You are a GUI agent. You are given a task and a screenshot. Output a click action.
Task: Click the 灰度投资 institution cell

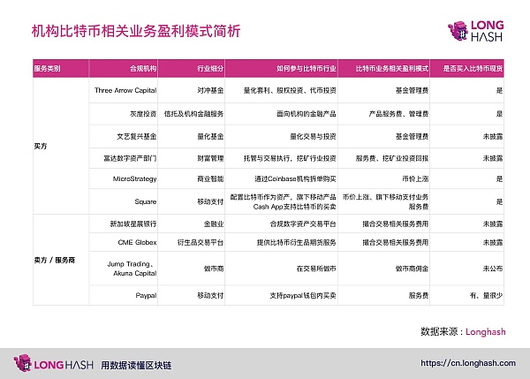[x=142, y=113]
